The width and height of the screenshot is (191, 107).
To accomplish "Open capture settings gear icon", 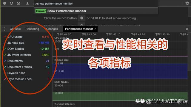I will click(x=187, y=3).
